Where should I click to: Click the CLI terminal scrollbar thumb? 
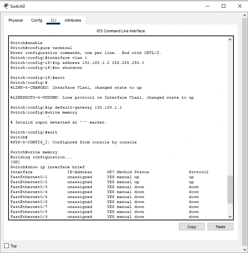click(230, 189)
